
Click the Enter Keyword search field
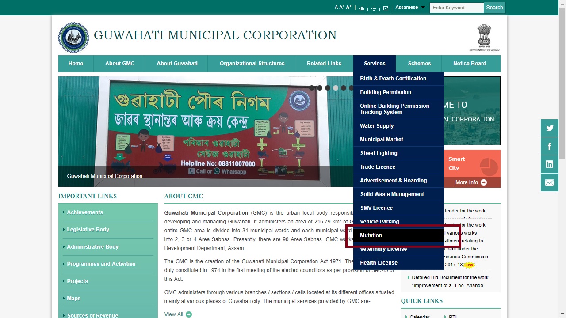coord(456,8)
